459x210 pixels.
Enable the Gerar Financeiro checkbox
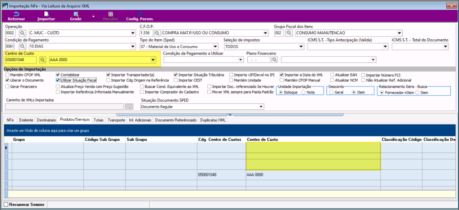click(x=7, y=86)
